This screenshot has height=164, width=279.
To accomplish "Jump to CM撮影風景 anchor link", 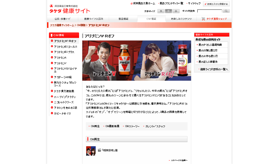I will click(x=112, y=126).
